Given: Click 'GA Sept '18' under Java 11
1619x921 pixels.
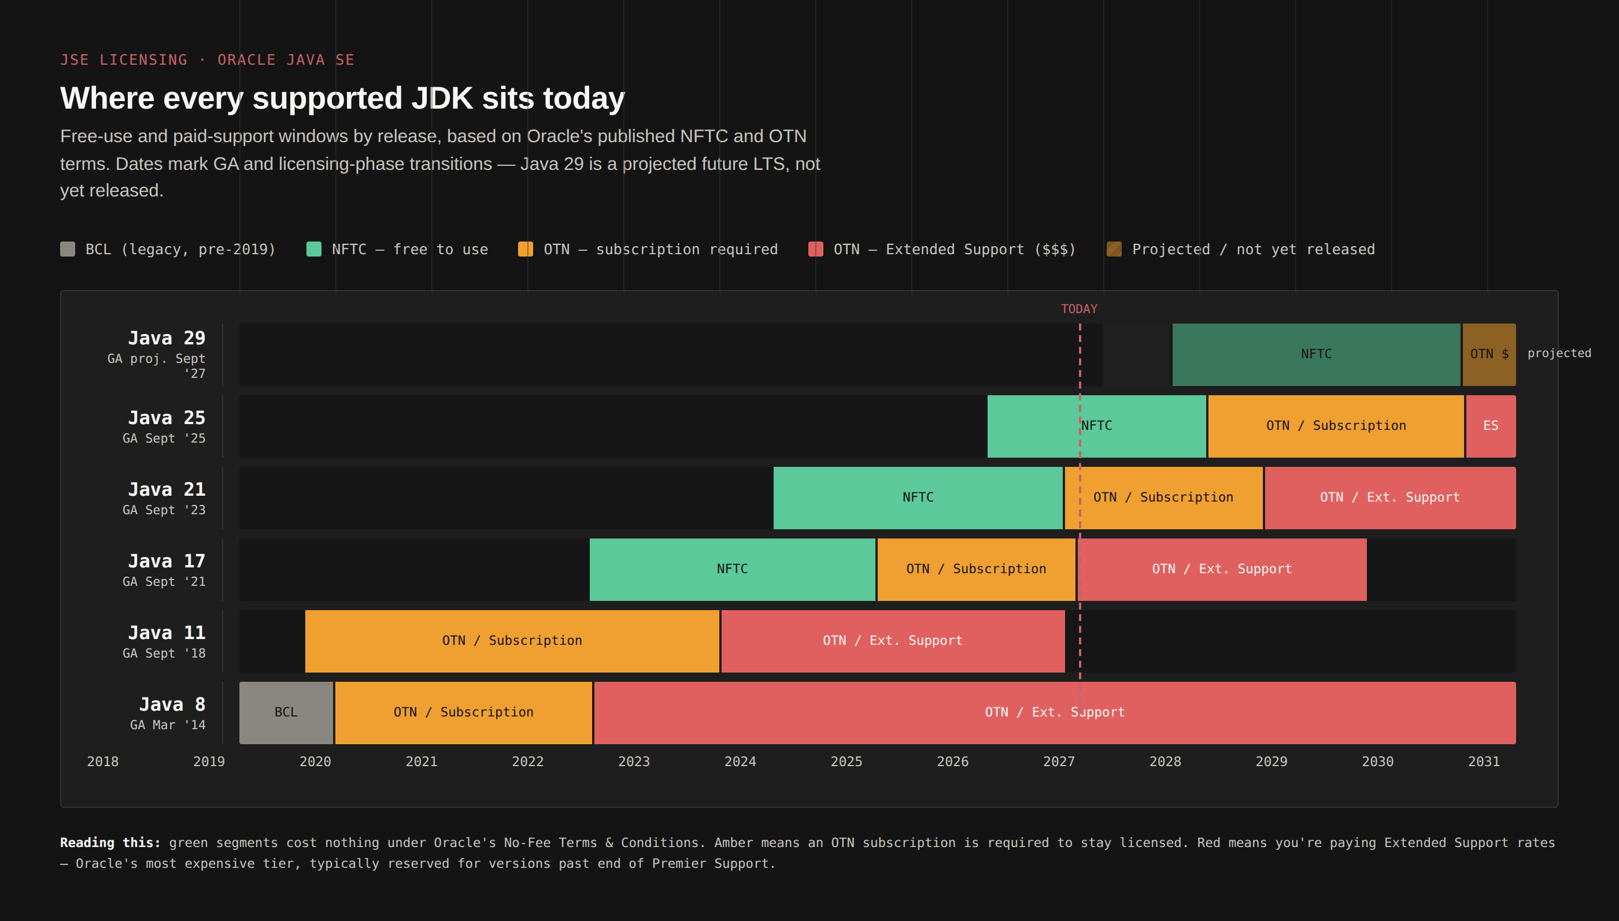Looking at the screenshot, I should tap(164, 653).
